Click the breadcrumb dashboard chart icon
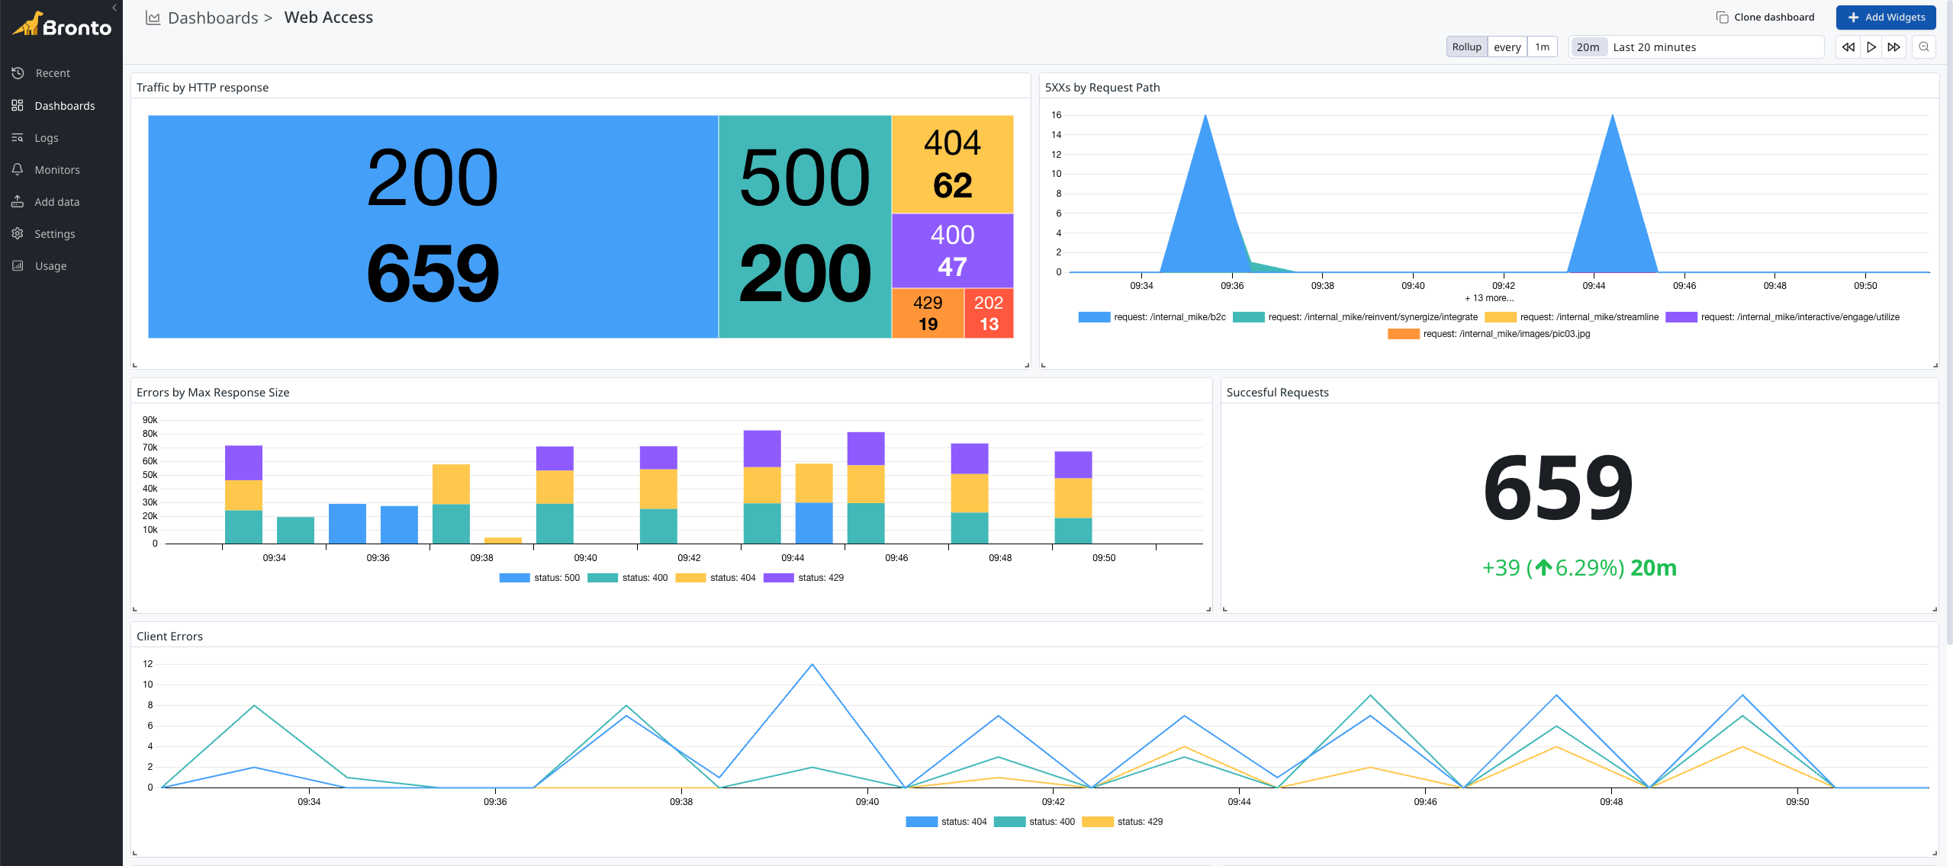 (153, 18)
